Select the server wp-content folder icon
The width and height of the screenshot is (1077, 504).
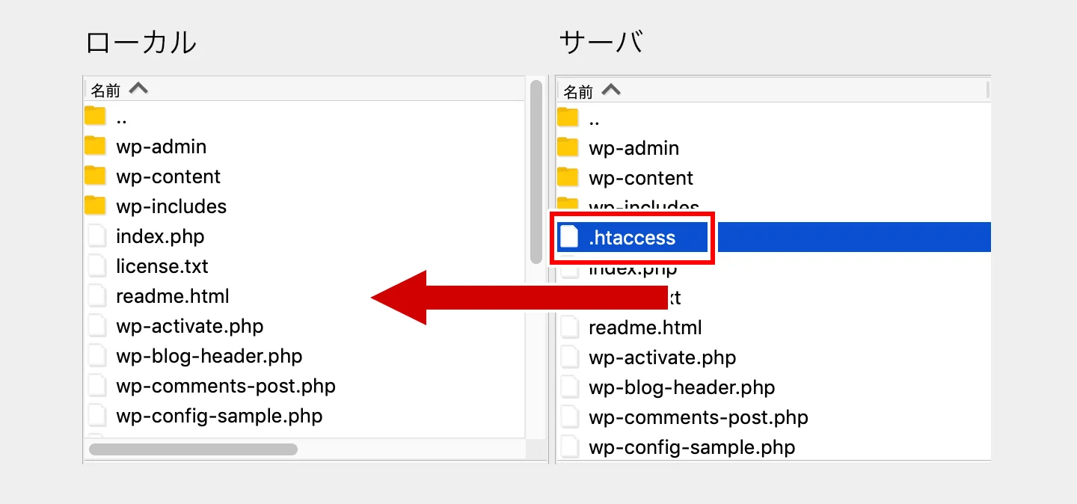(x=568, y=177)
